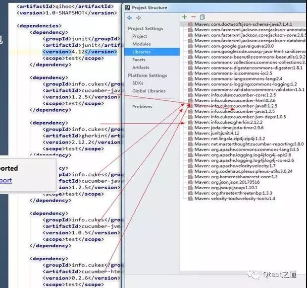Viewport: 307px width, 288px height.
Task: Select Maven: org.apache.logging.log4j:log4j-core:2.6 library
Action: pos(244,160)
